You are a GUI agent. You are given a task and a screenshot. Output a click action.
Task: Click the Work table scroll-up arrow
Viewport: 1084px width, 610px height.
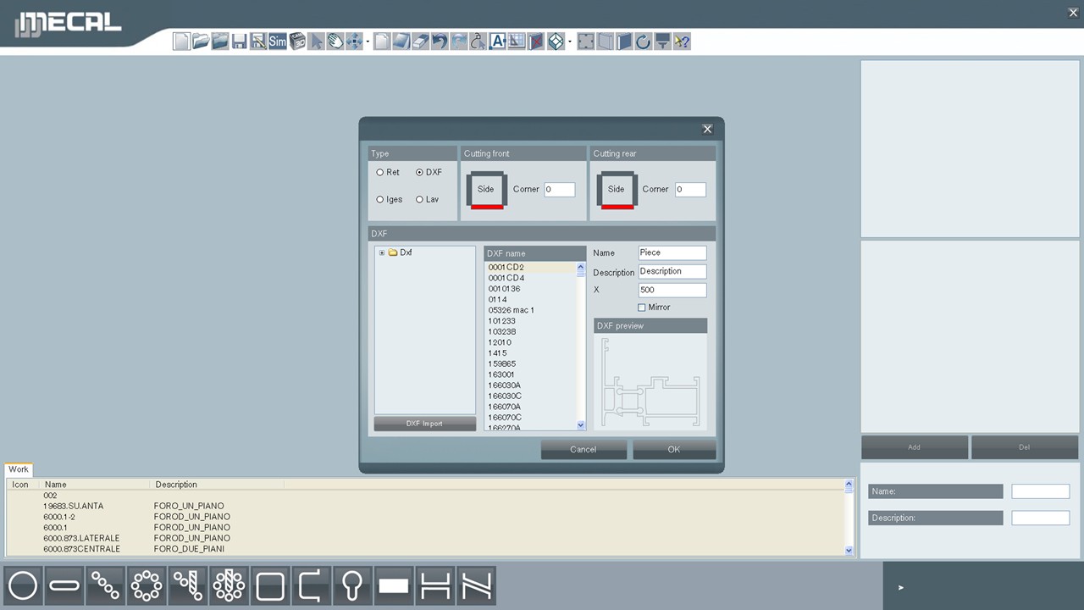coord(849,485)
